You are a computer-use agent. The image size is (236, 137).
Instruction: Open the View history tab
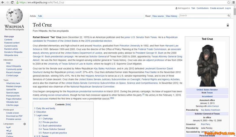(171, 16)
